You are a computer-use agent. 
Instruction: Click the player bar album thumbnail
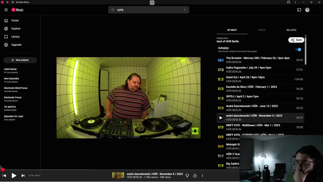[x=118, y=175]
